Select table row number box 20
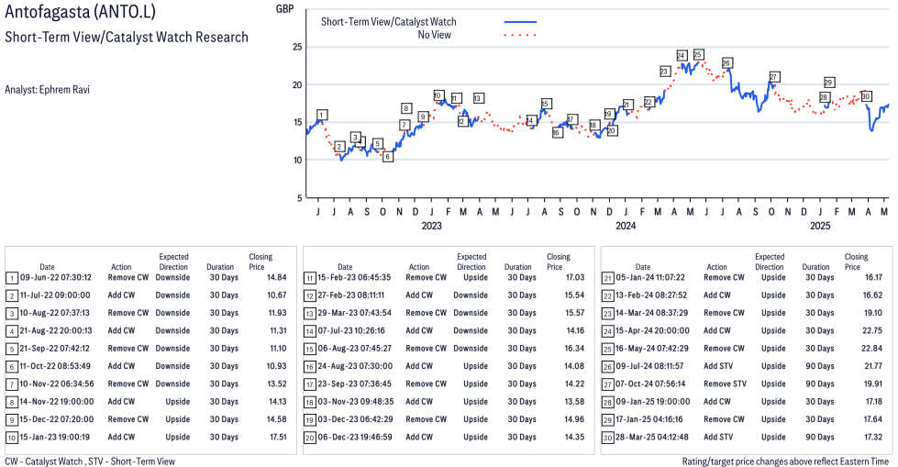The image size is (898, 467). 310,438
